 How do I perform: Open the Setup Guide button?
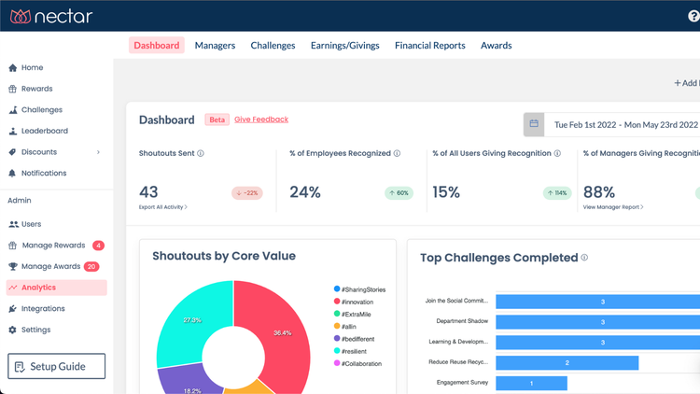click(56, 367)
